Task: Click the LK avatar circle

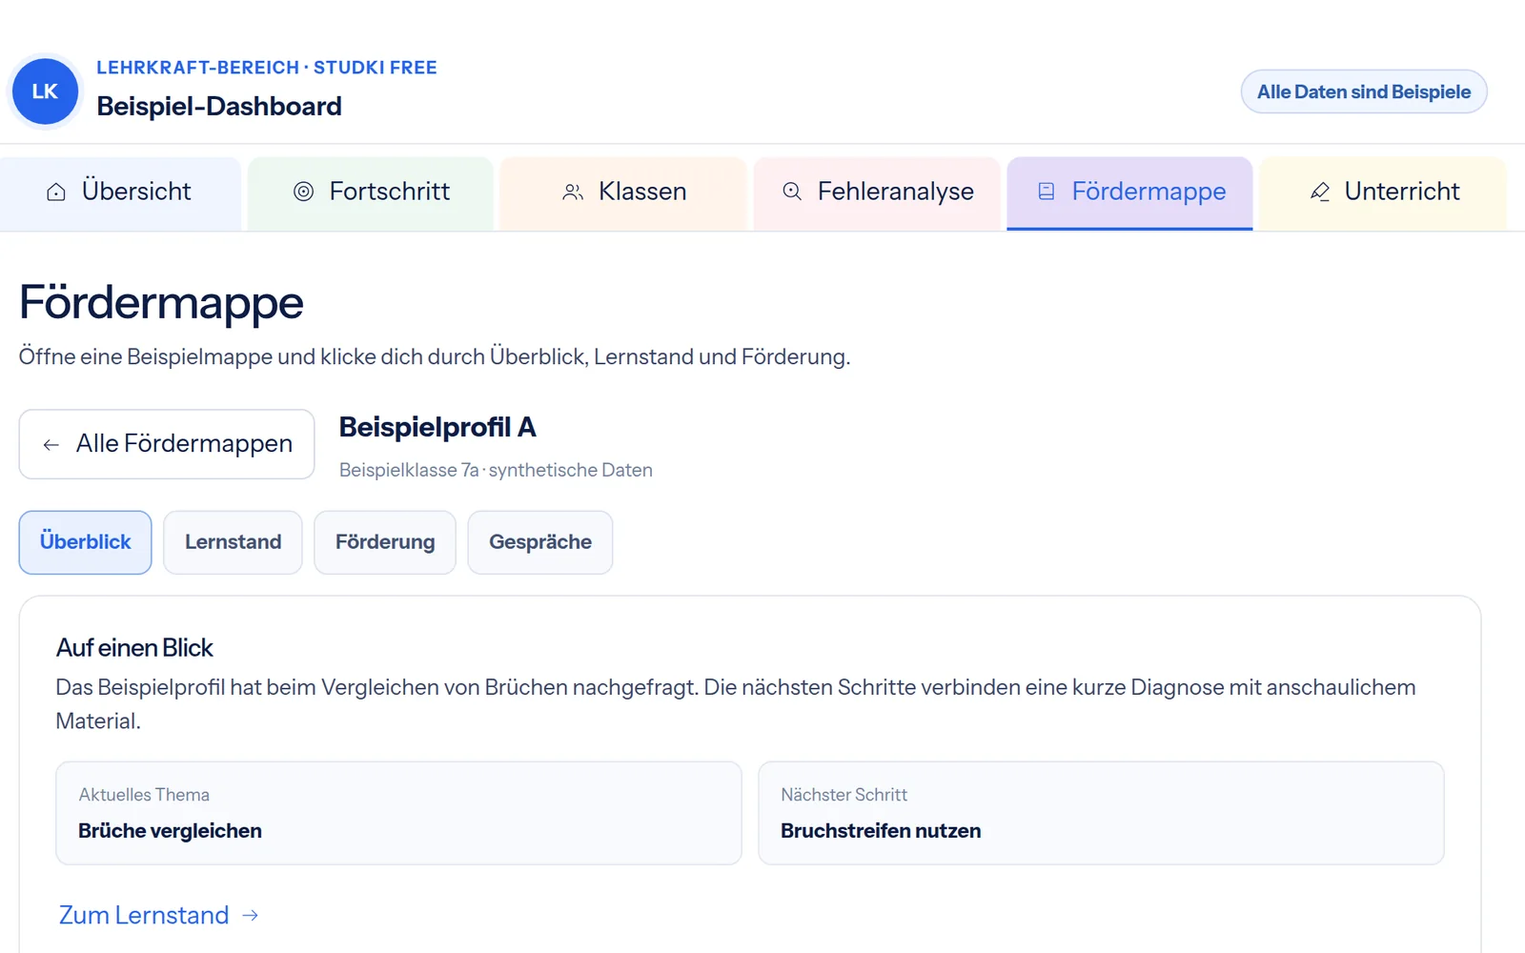Action: pos(45,91)
